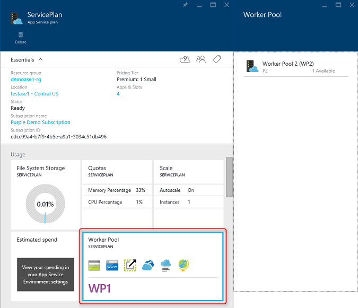Open the Quotas tile header
Screen dimensions: 358x308
click(x=117, y=172)
